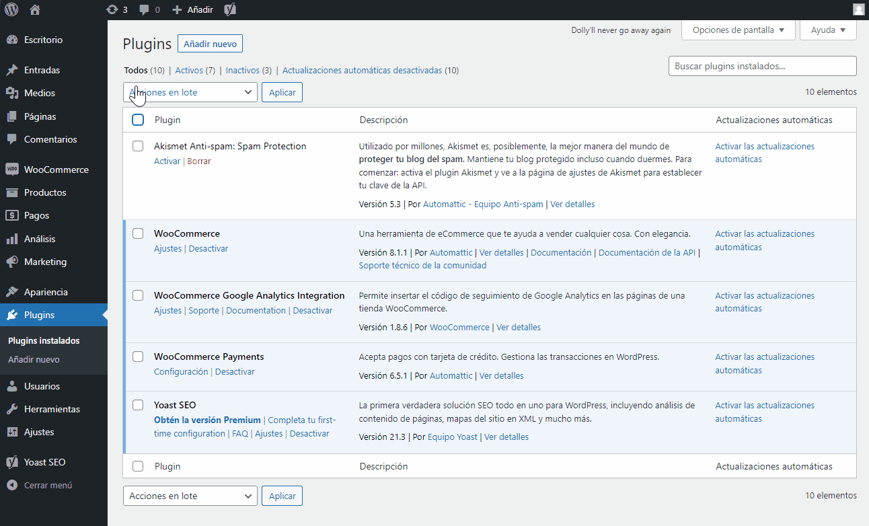
Task: Click the Yoast SEO sidebar icon
Action: (11, 462)
